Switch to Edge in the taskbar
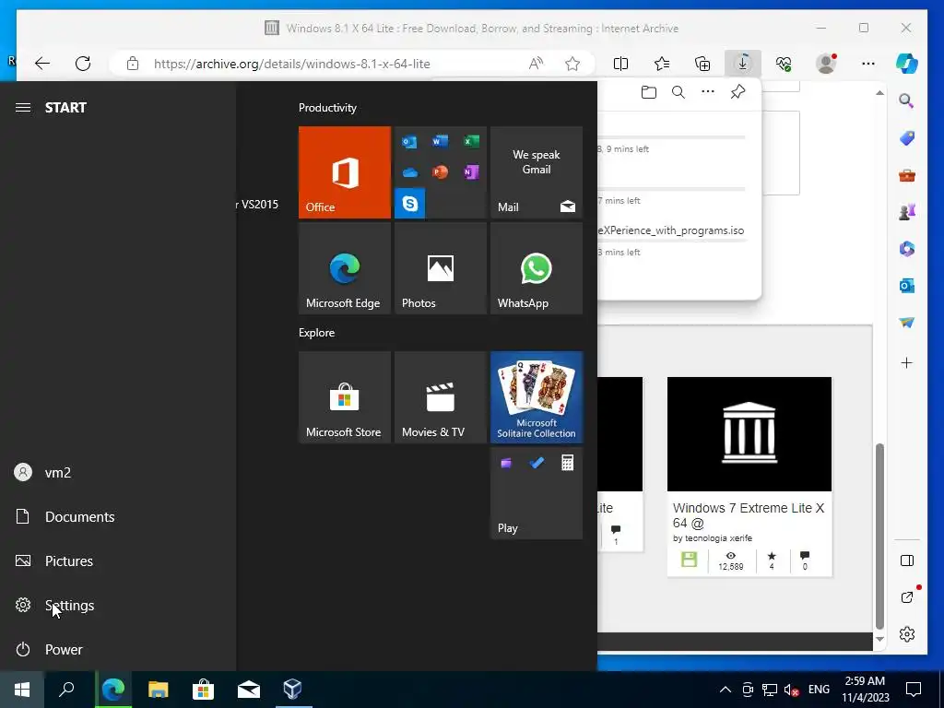This screenshot has width=944, height=708. coord(112,690)
